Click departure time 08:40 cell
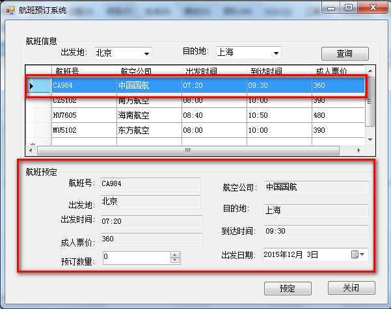This screenshot has width=391, height=309. (x=214, y=115)
